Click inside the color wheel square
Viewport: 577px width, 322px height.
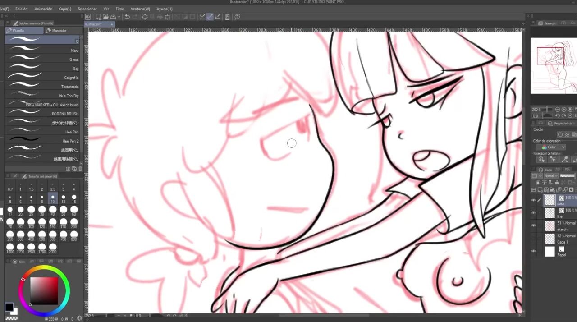coord(44,290)
